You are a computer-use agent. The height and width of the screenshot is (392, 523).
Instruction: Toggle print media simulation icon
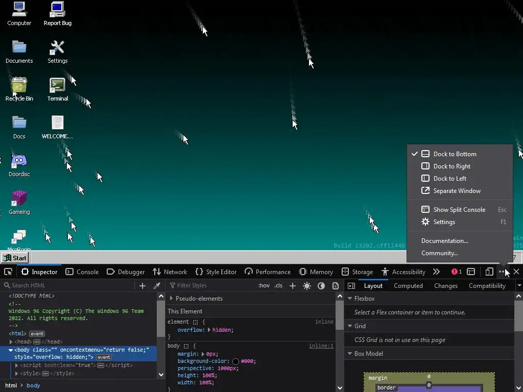click(336, 286)
